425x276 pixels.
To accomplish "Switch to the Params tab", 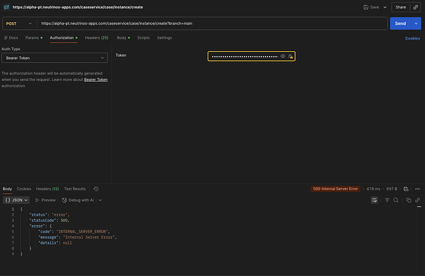I will (34, 38).
